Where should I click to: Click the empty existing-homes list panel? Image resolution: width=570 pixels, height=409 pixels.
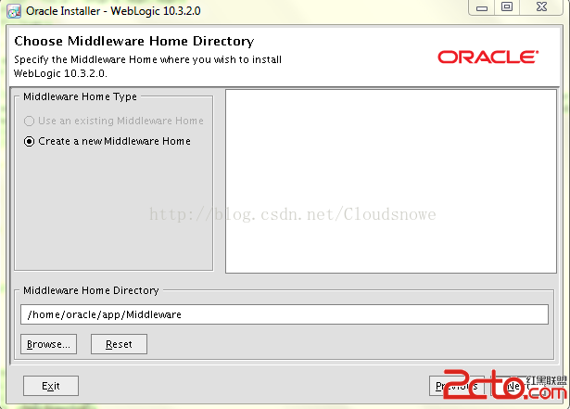point(391,181)
